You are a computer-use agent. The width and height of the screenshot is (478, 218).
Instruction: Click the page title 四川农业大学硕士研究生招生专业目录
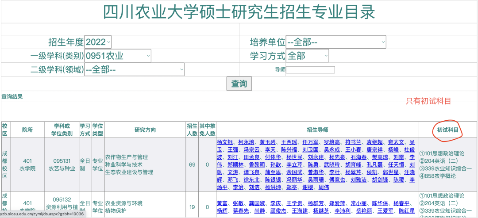pos(239,12)
